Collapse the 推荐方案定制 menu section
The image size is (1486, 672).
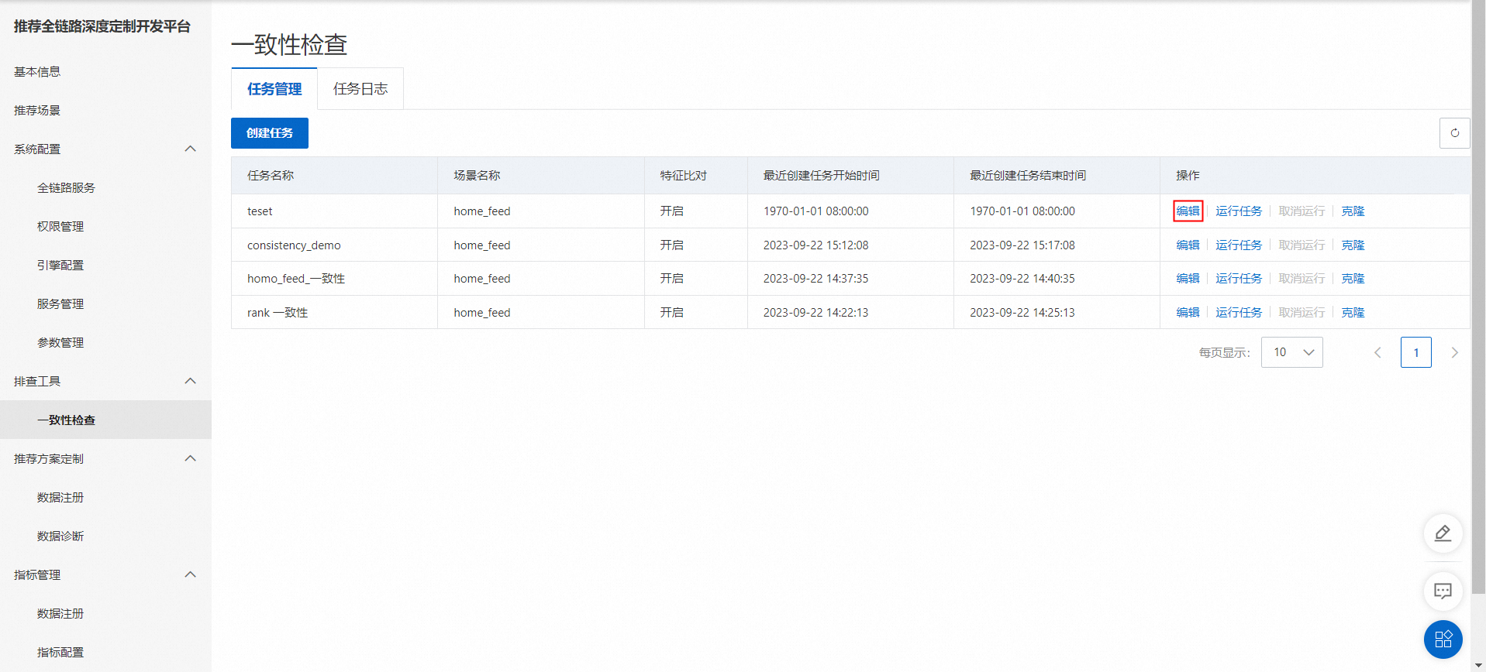coord(190,458)
